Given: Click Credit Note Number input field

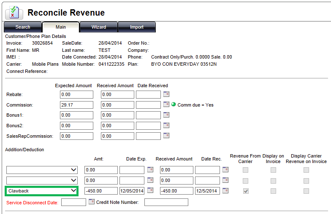Looking at the screenshot, I should 166,202.
